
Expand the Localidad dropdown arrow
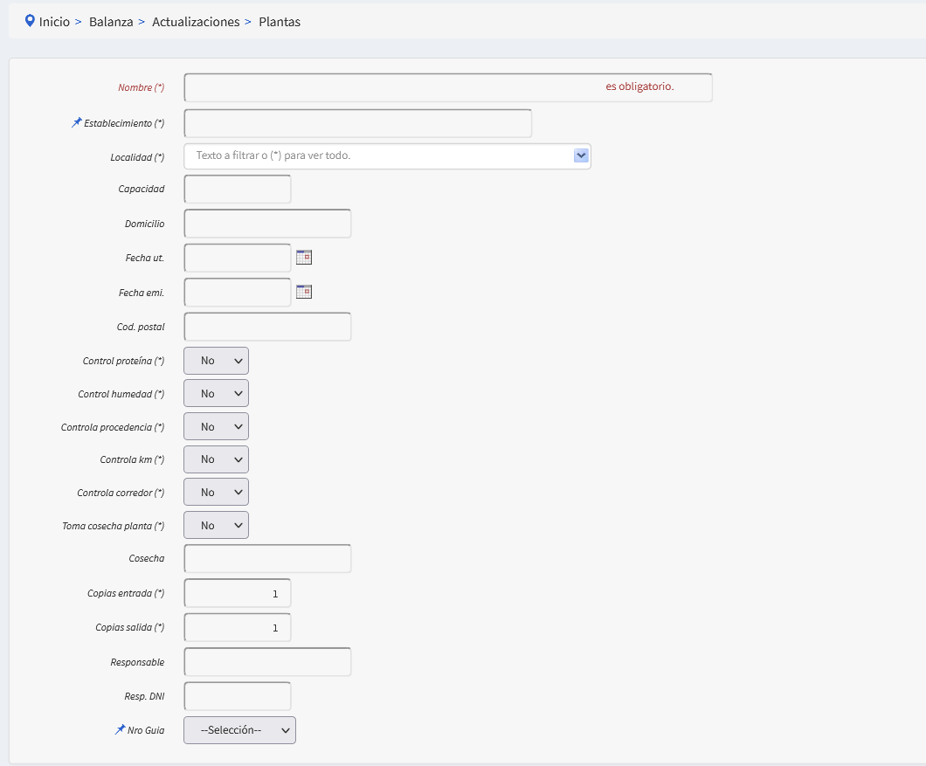pyautogui.click(x=581, y=155)
